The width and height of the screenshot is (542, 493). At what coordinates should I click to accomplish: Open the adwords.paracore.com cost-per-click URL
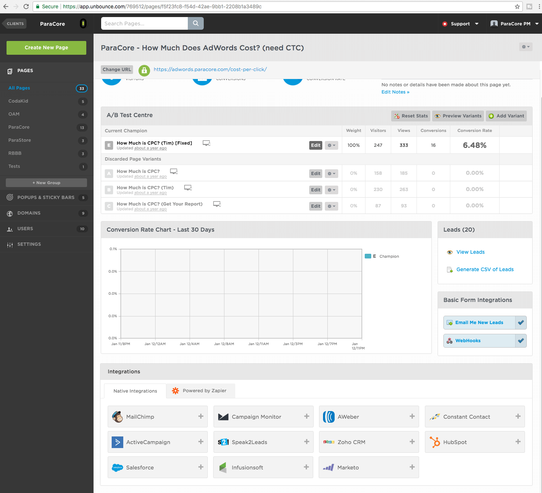coord(210,70)
